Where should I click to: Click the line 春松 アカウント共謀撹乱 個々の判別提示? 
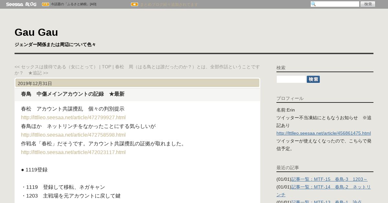click(73, 109)
